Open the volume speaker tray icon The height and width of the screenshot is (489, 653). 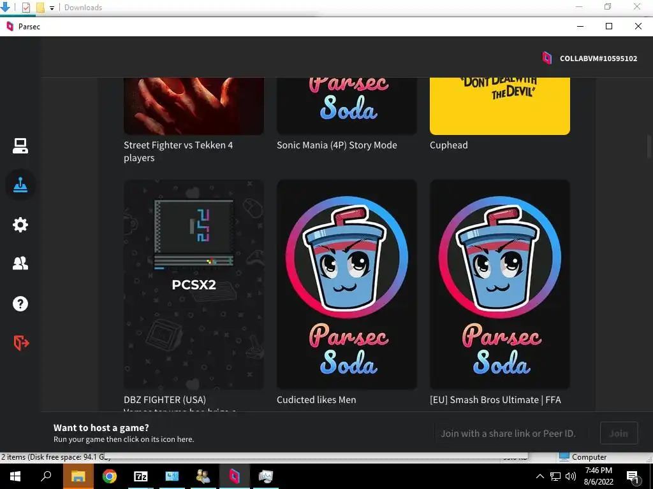tap(571, 476)
